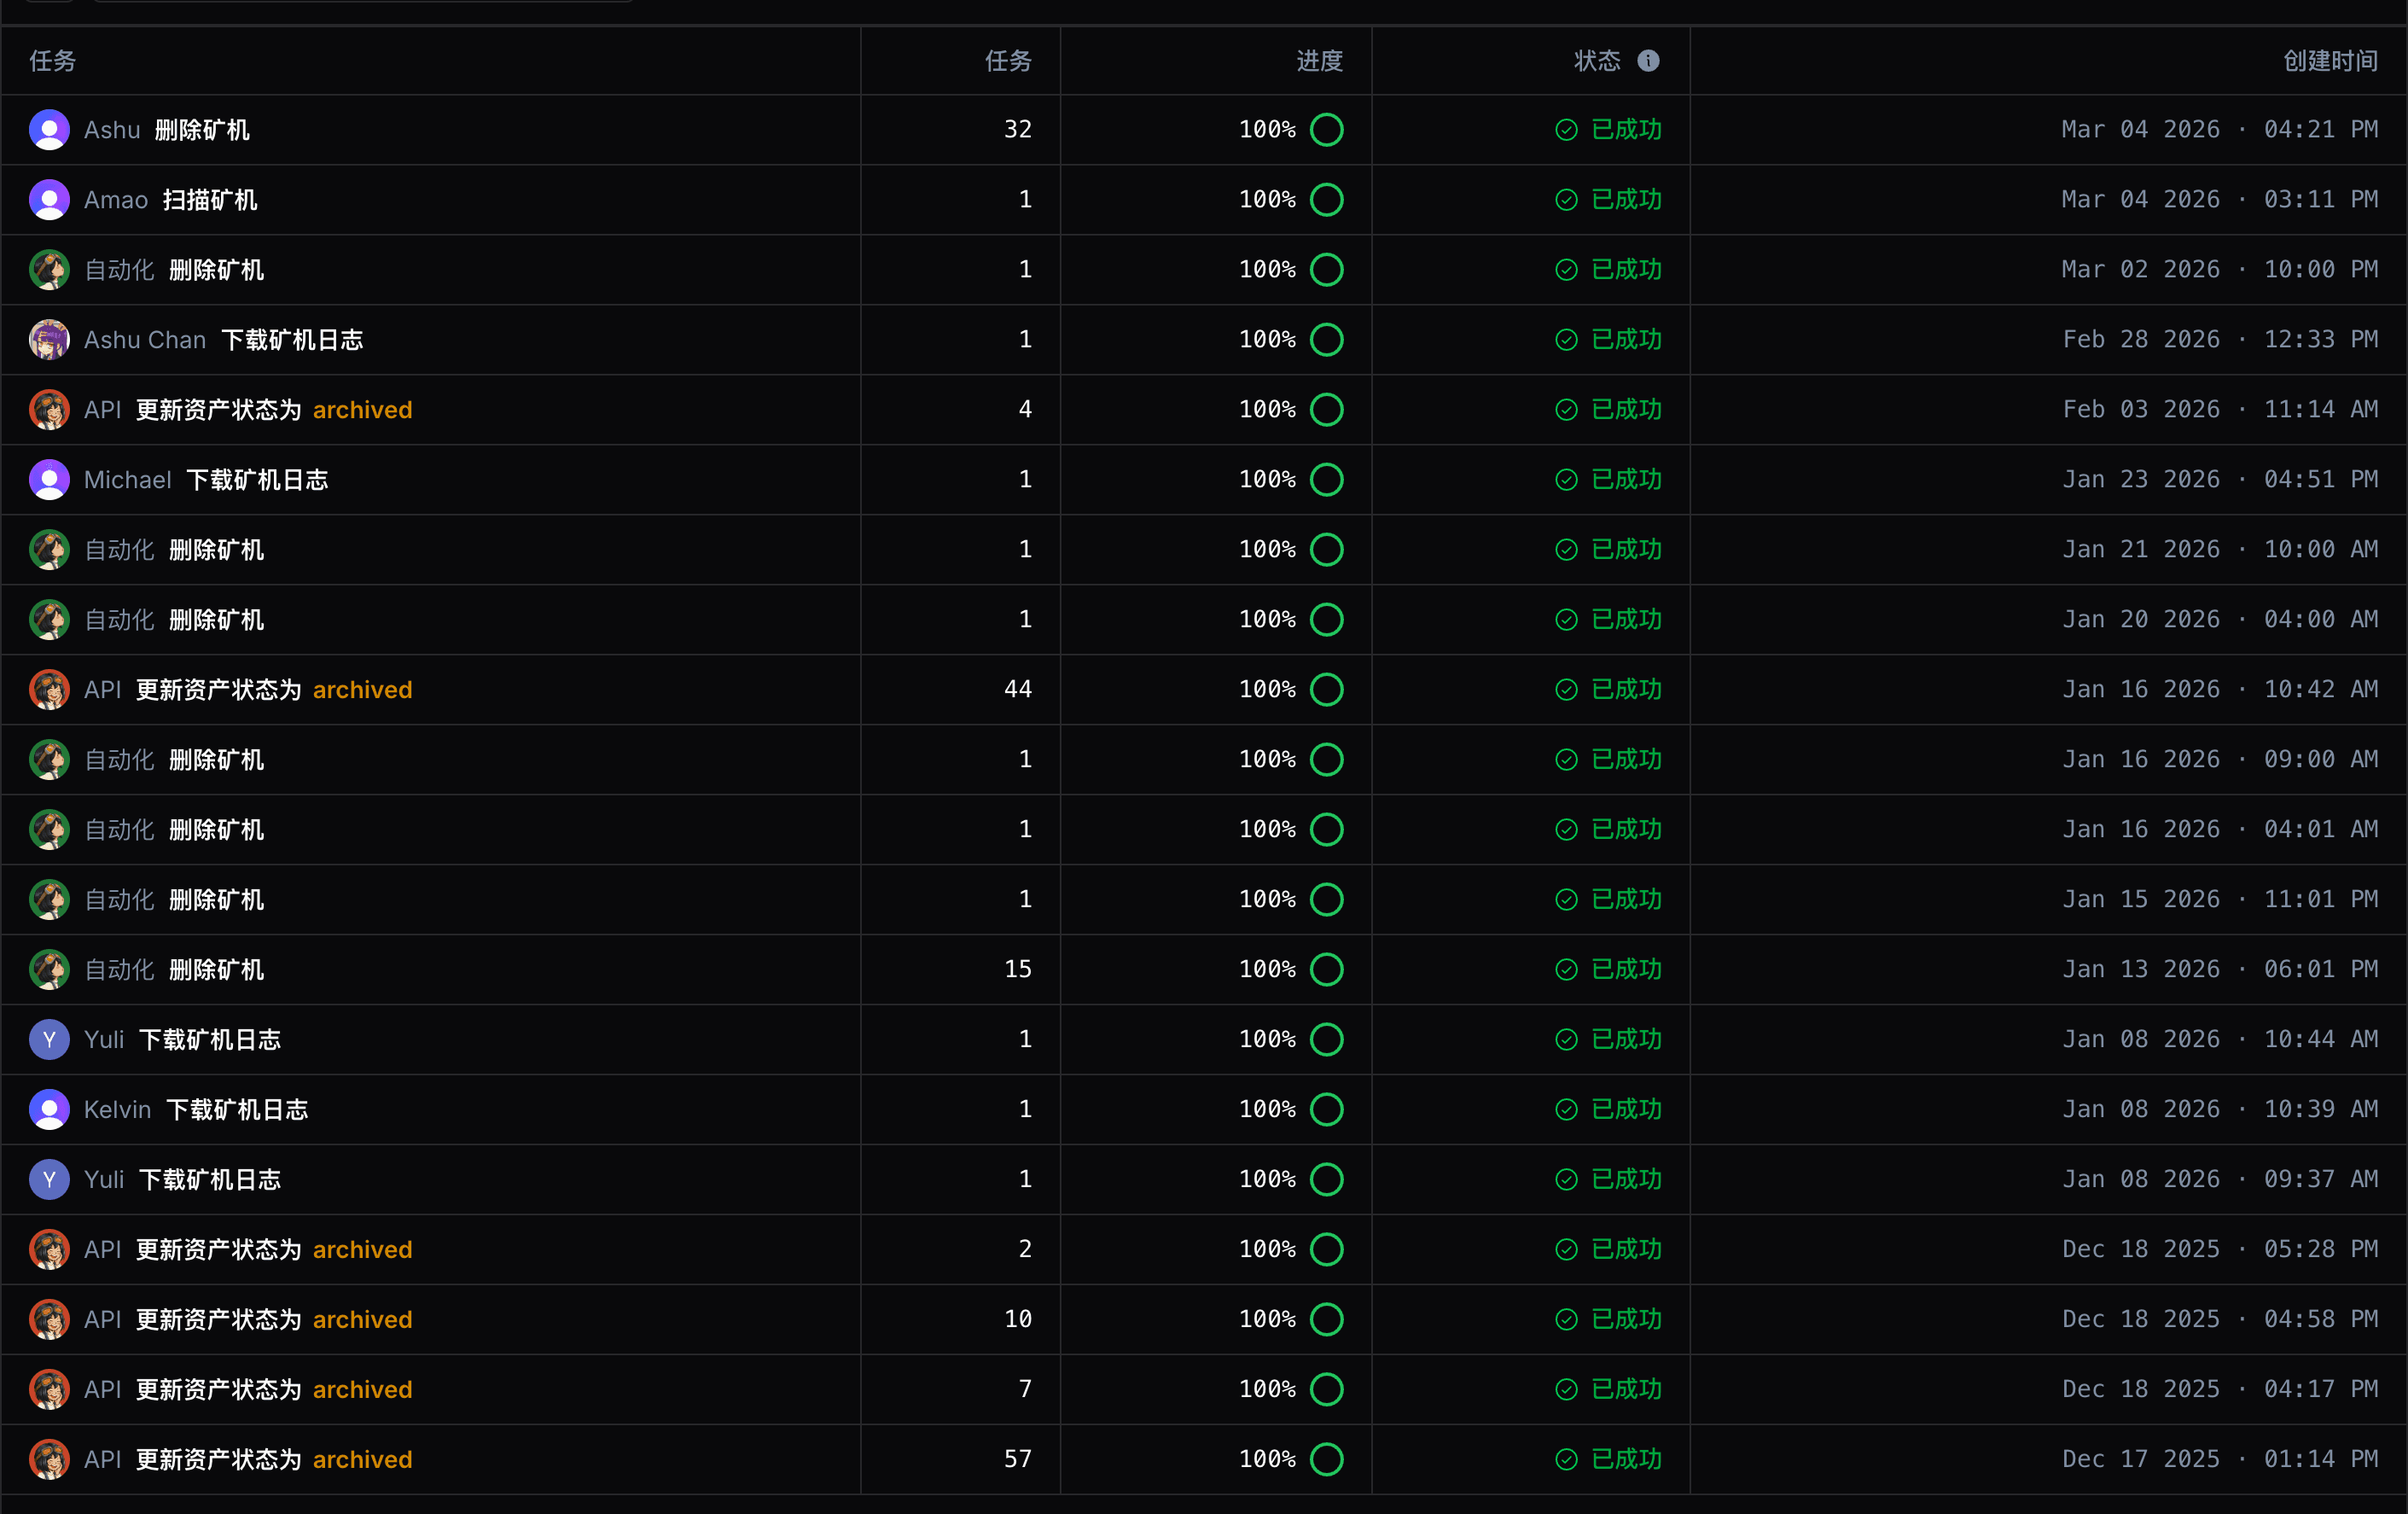Sort by the 进度 column header
This screenshot has height=1514, width=2408.
click(1319, 60)
